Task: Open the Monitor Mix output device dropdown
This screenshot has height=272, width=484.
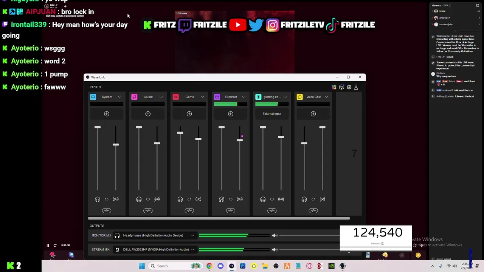Action: [x=192, y=235]
